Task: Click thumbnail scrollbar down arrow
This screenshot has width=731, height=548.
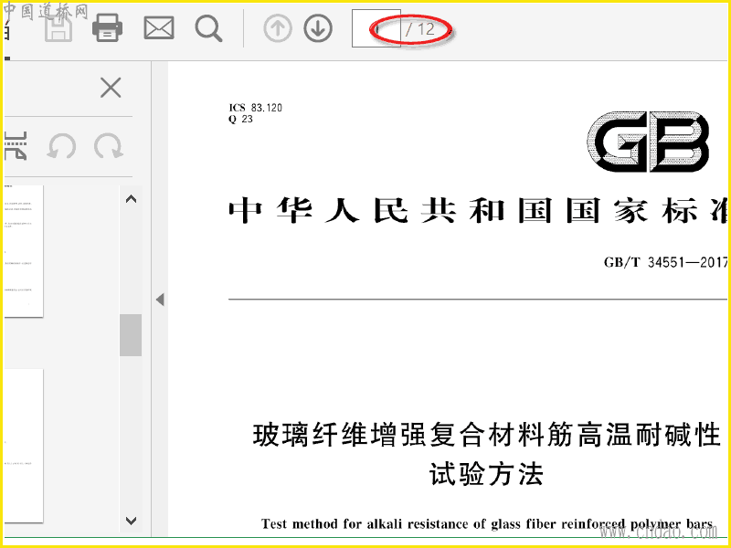Action: [x=131, y=520]
